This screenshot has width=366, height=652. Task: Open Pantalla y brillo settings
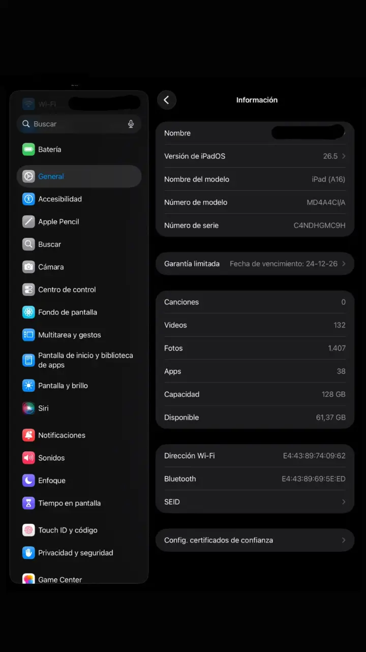coord(79,386)
